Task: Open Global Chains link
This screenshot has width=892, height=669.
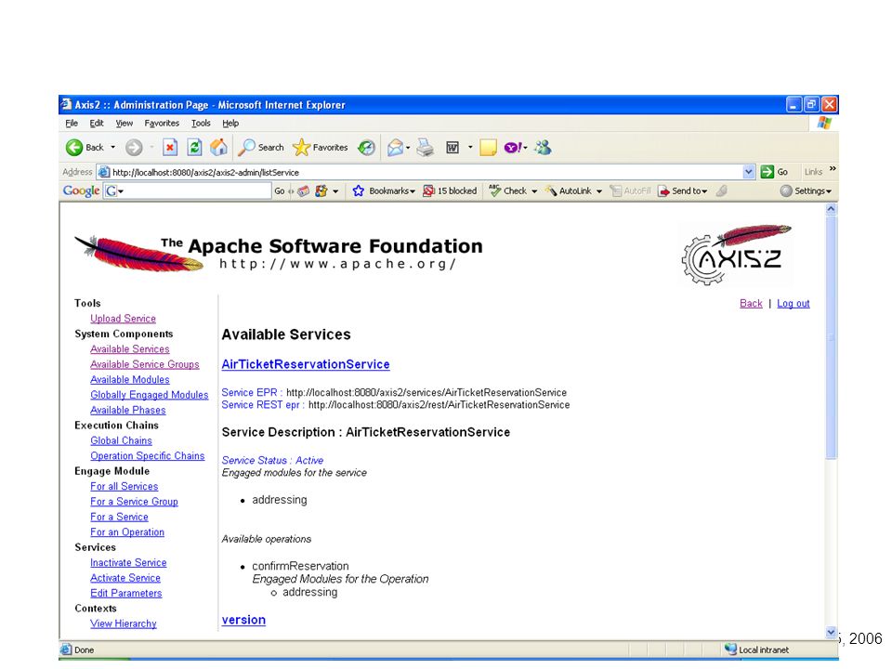Action: coord(121,440)
